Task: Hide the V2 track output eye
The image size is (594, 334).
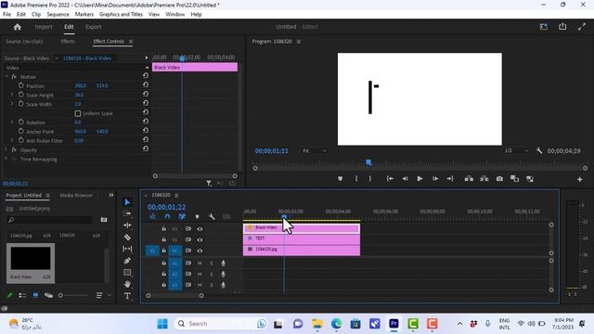Action: coord(200,239)
